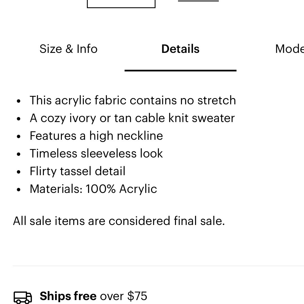
Task: Switch to the Size & Info tab
Action: [68, 49]
